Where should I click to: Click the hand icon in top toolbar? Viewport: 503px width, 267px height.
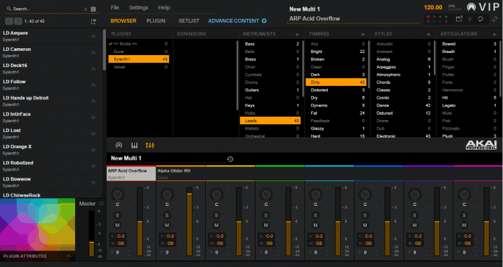pyautogui.click(x=469, y=19)
